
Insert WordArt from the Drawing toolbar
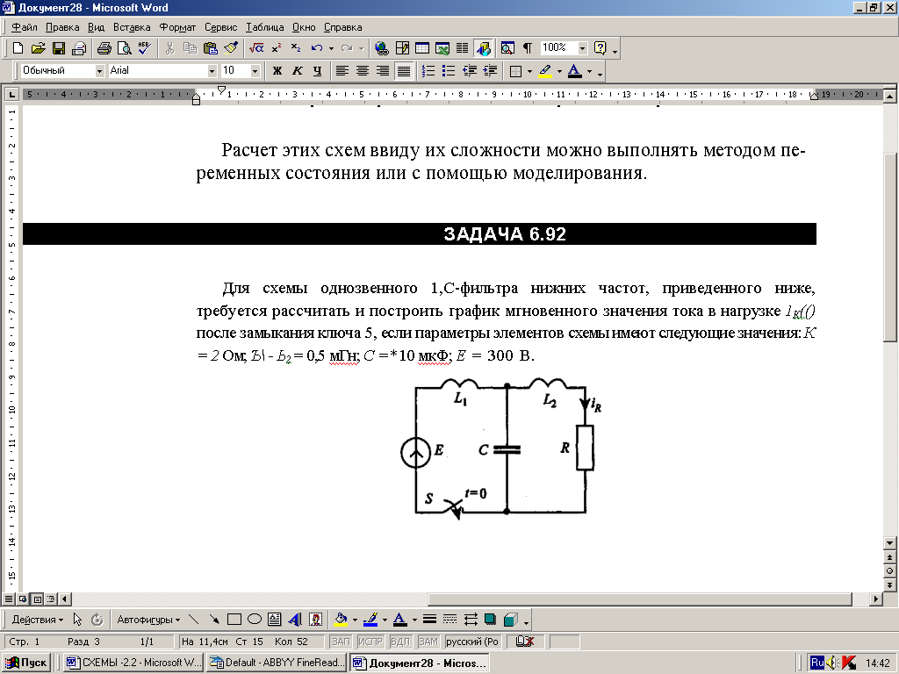point(295,620)
